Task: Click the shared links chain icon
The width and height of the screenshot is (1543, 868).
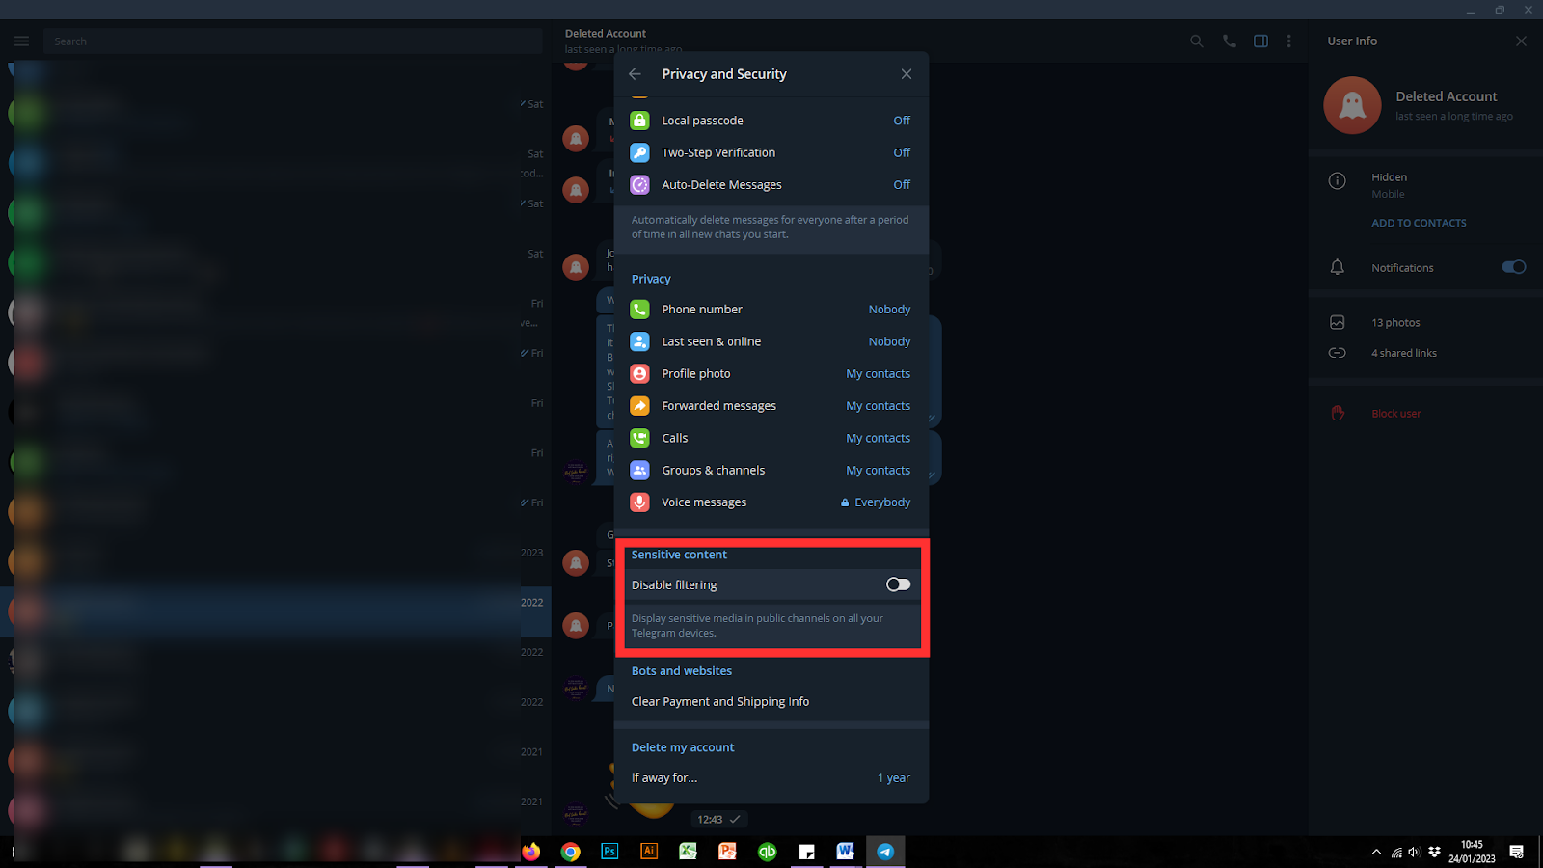Action: pos(1338,353)
